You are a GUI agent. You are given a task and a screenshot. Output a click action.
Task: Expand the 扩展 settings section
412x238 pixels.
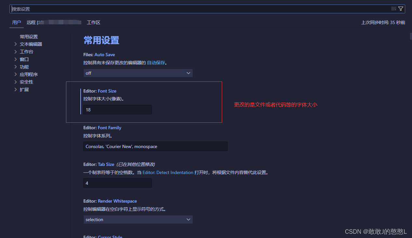click(24, 89)
